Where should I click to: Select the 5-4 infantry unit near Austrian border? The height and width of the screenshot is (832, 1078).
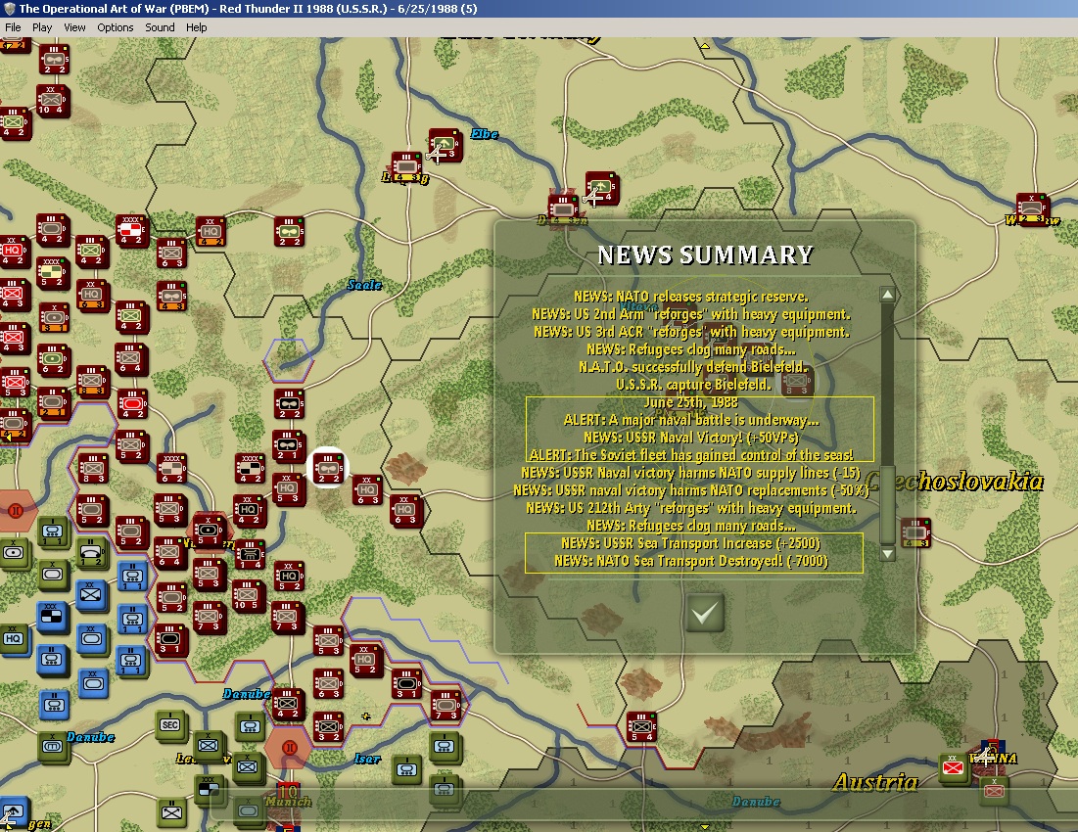pos(641,727)
